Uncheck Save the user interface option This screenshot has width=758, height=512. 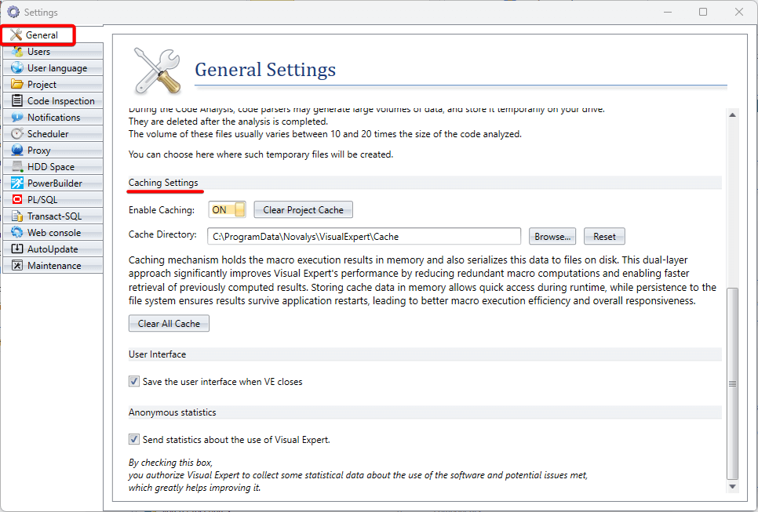[134, 380]
